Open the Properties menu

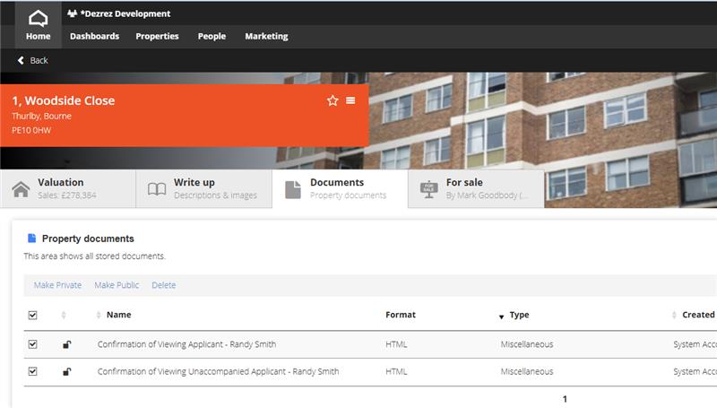point(157,36)
